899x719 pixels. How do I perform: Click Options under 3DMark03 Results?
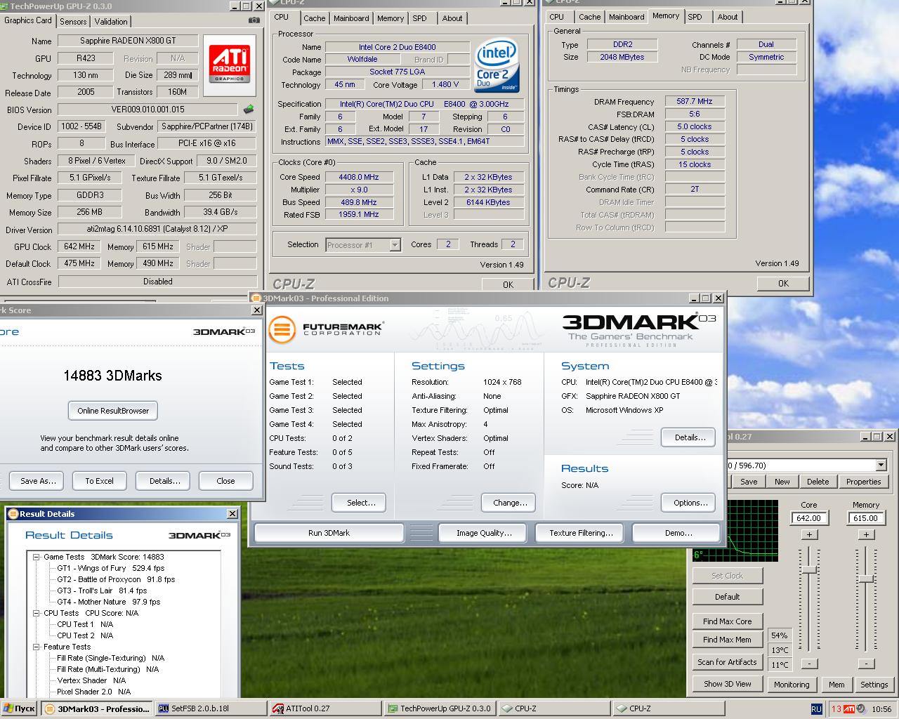point(690,503)
